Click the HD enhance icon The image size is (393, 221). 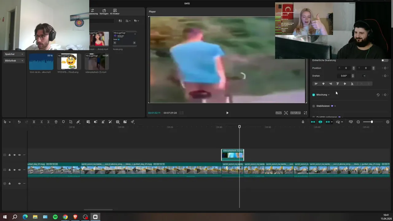(x=118, y=122)
